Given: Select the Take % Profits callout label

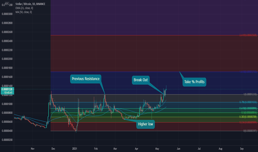Looking at the screenshot, I should point(194,82).
